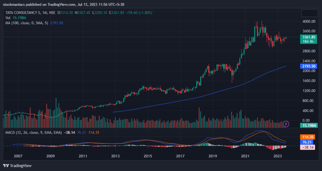Click the stockmaniacs published on TradingView.com caption
The image size is (322, 171).
tap(40, 4)
